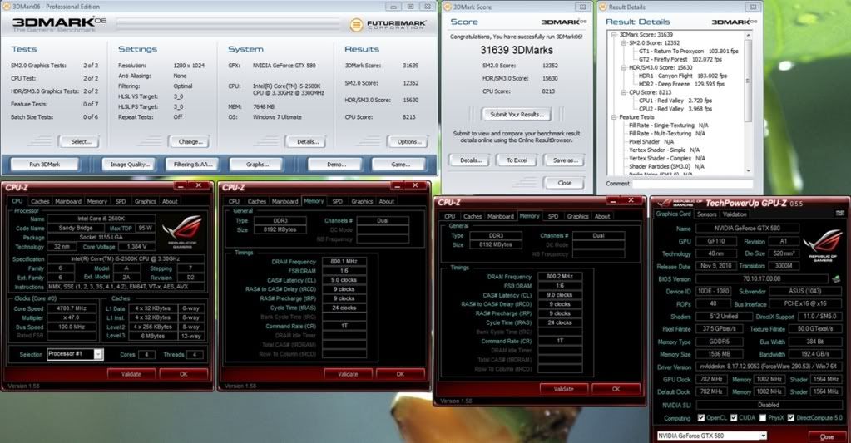Collapse the HDR/SM3.0 Score tree node
The height and width of the screenshot is (443, 851).
point(624,68)
